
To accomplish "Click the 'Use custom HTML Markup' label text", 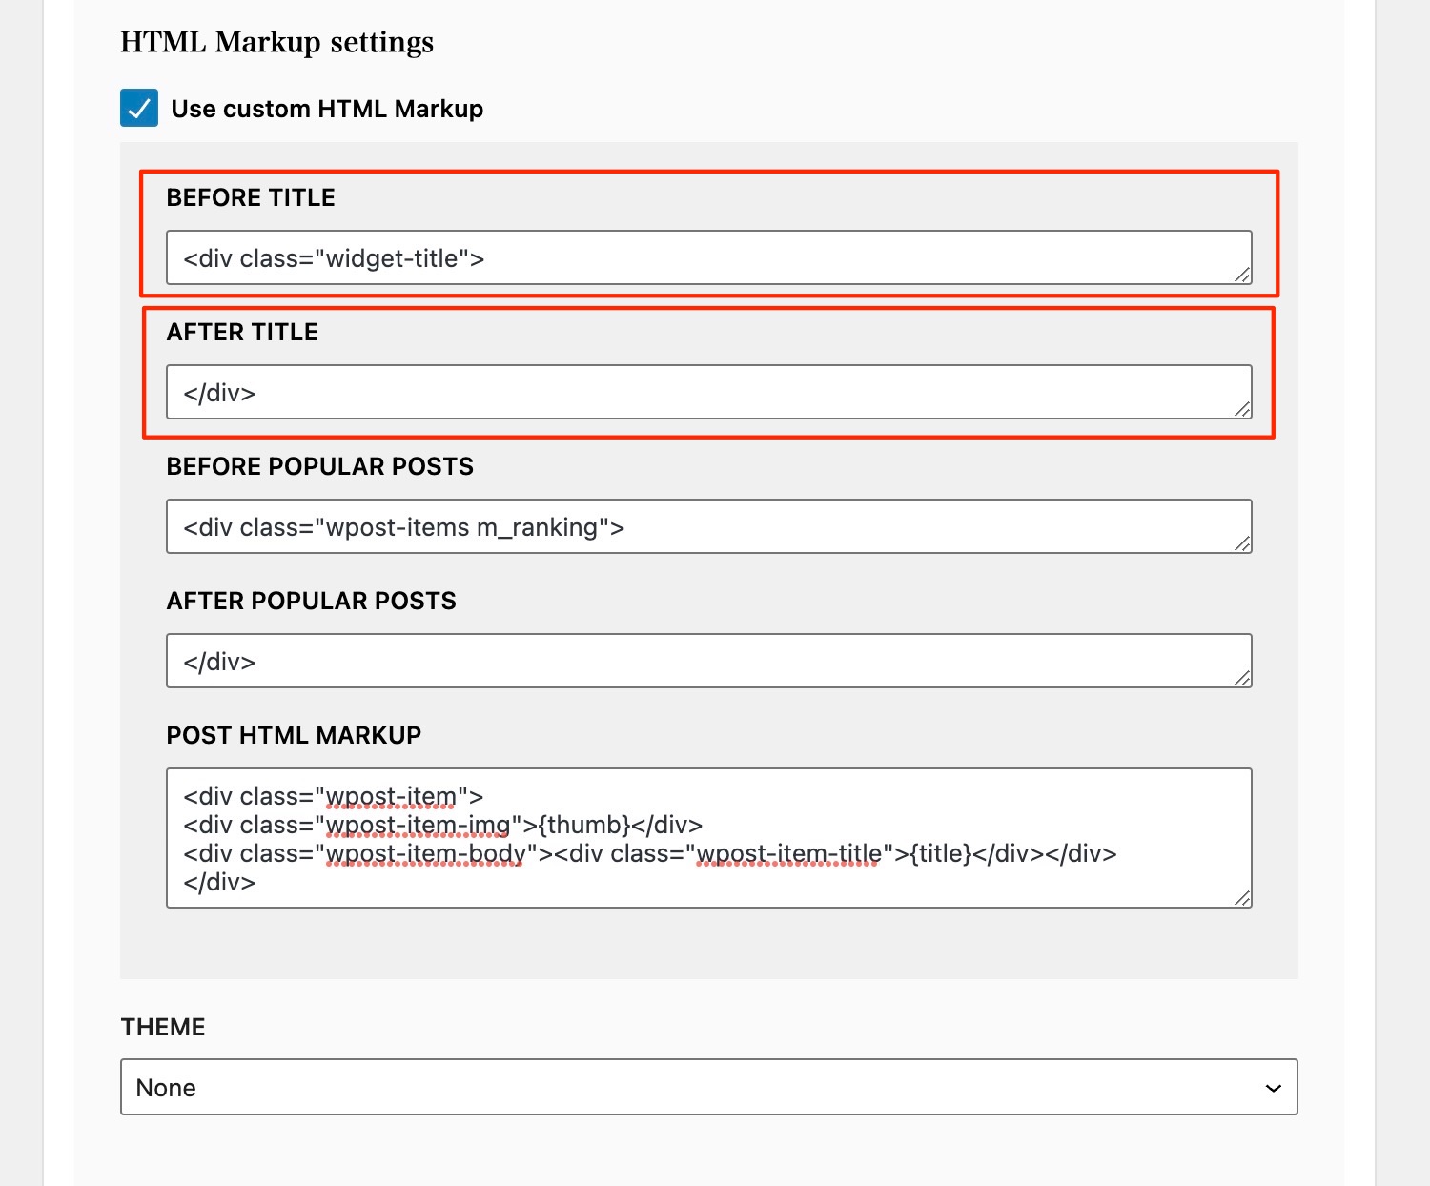I will click(x=326, y=109).
